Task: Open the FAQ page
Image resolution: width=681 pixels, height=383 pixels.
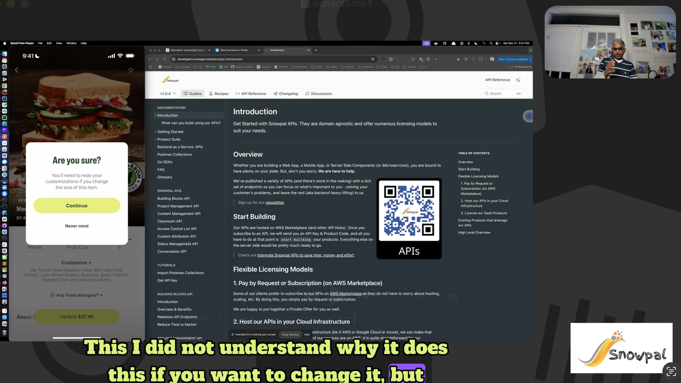Action: click(161, 169)
